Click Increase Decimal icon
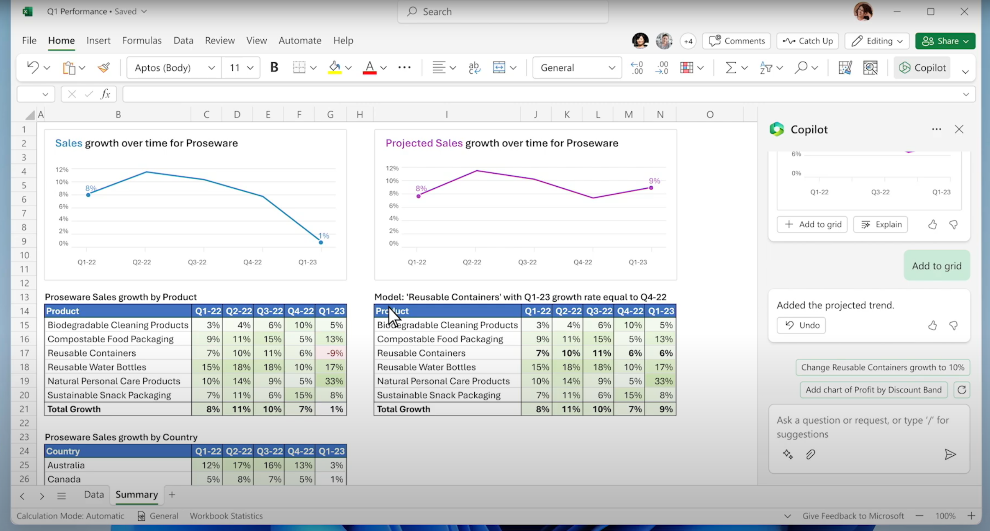Screen dimensions: 990x531 (x=637, y=68)
